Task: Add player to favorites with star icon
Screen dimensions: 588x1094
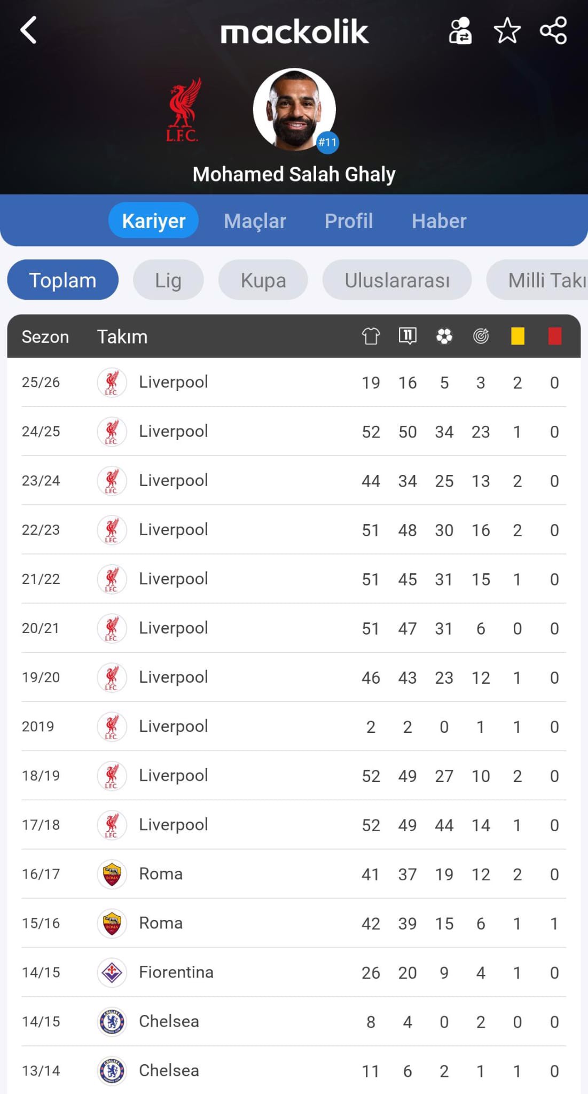Action: [x=507, y=30]
